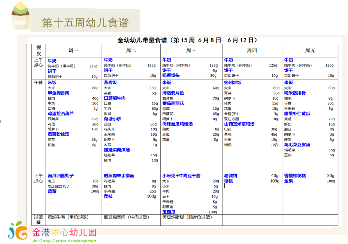The width and height of the screenshot is (348, 244).
Task: Select the 周四 column header
Action: pos(252,51)
